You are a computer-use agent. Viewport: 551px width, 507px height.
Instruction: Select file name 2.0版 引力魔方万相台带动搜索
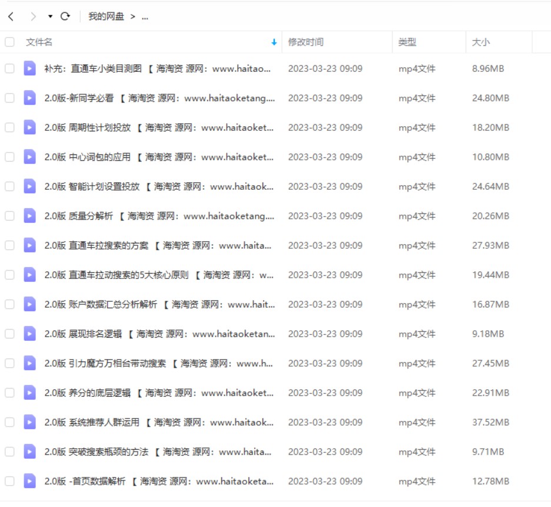158,363
